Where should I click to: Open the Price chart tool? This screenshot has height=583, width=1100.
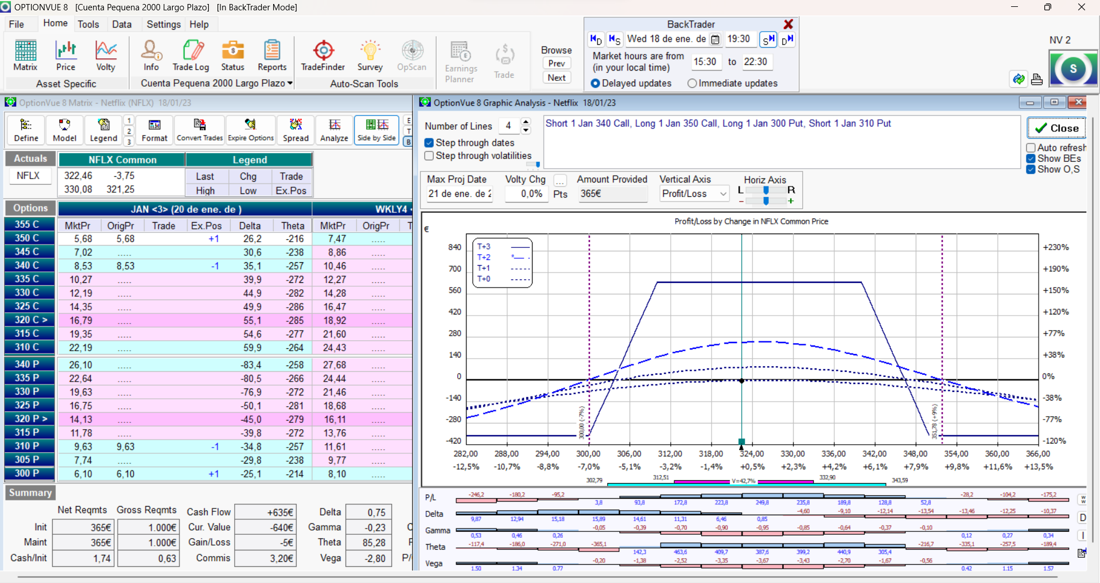coord(65,56)
